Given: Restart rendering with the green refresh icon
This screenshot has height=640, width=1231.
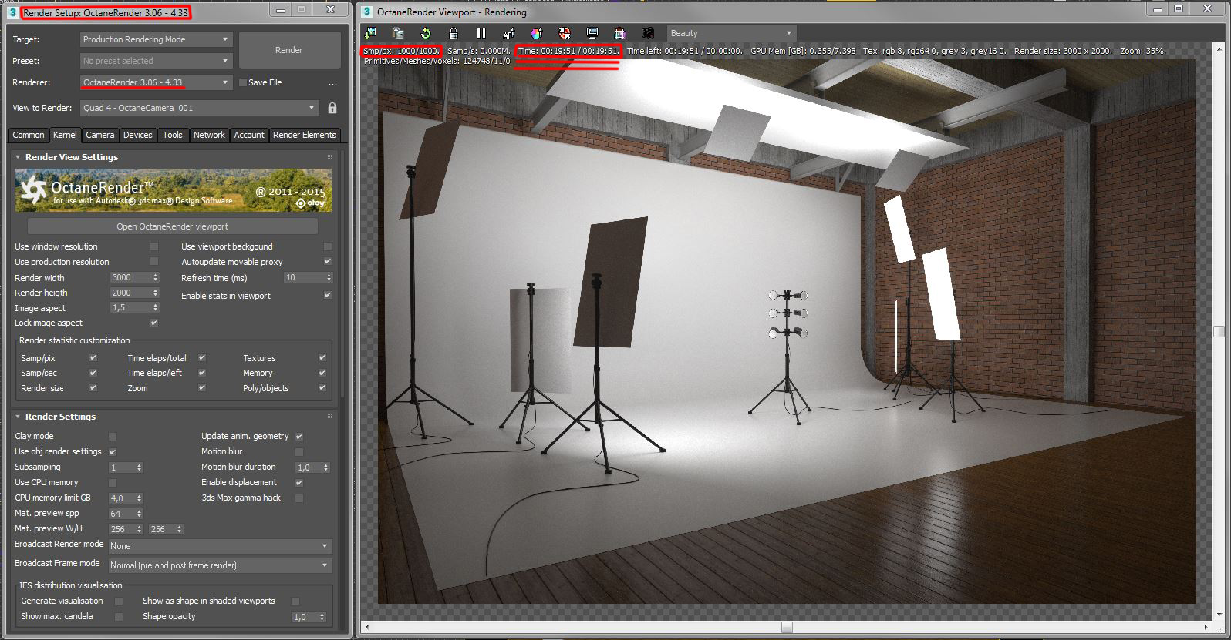Looking at the screenshot, I should click(425, 33).
